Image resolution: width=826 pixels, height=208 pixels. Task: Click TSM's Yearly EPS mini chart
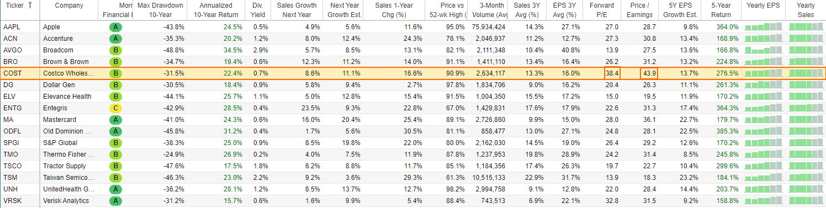click(764, 178)
